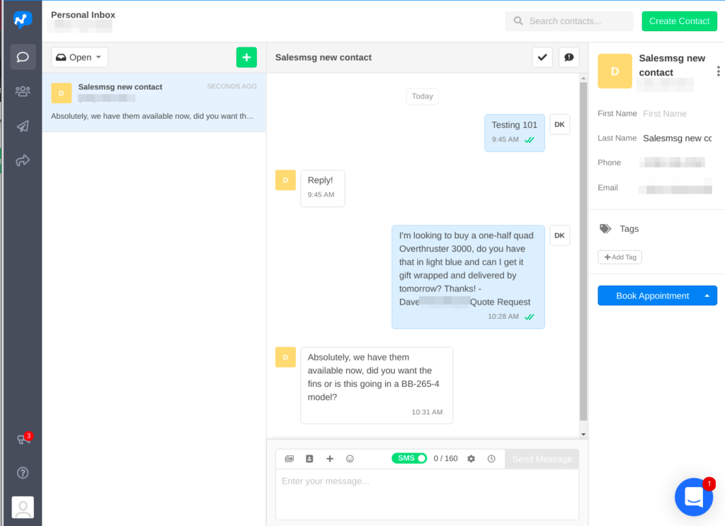The width and height of the screenshot is (725, 526).
Task: Open contact three-dot options menu
Action: [718, 71]
